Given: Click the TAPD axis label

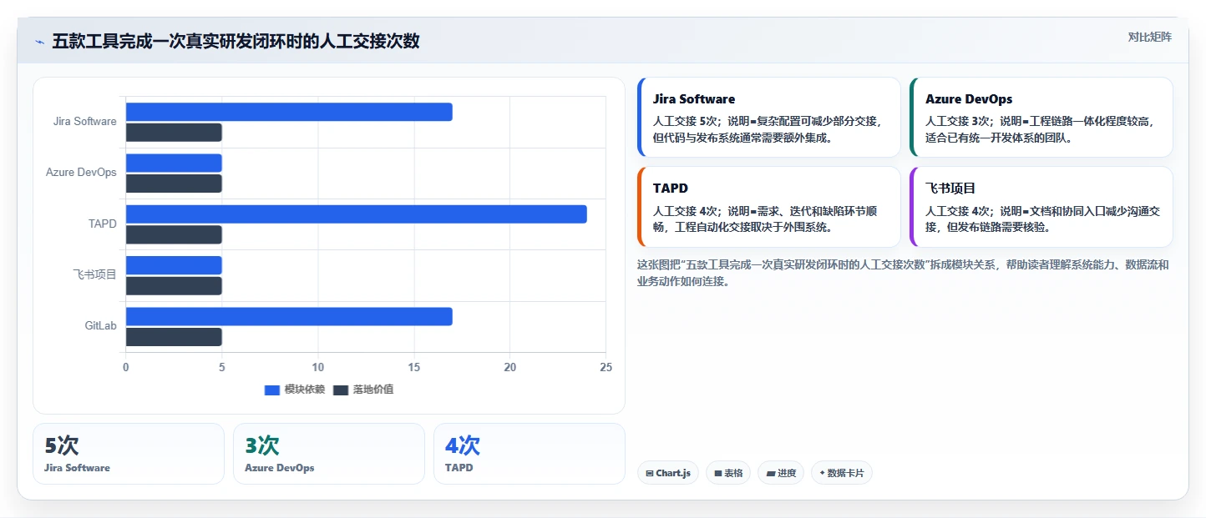Looking at the screenshot, I should pos(103,224).
